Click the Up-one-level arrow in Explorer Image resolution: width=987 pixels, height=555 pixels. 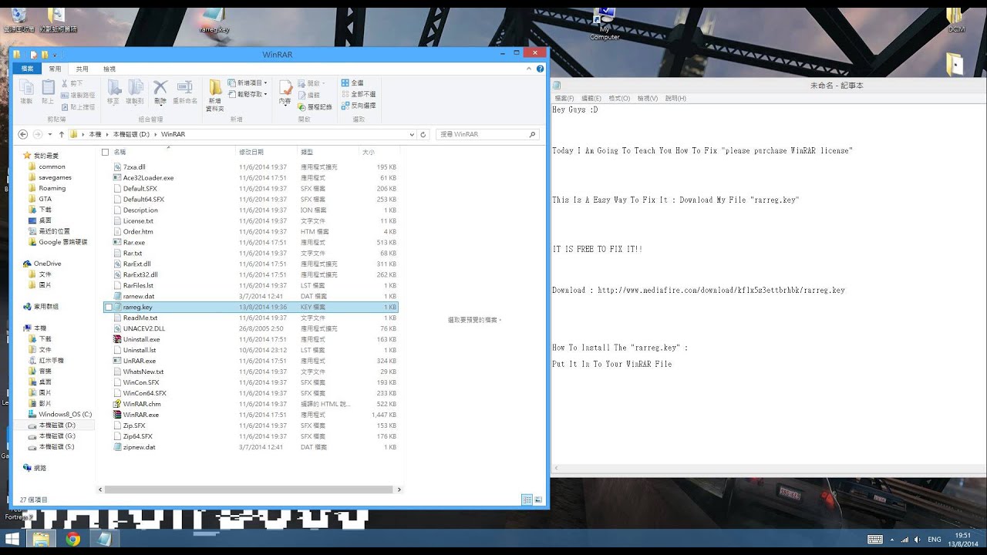pos(62,134)
